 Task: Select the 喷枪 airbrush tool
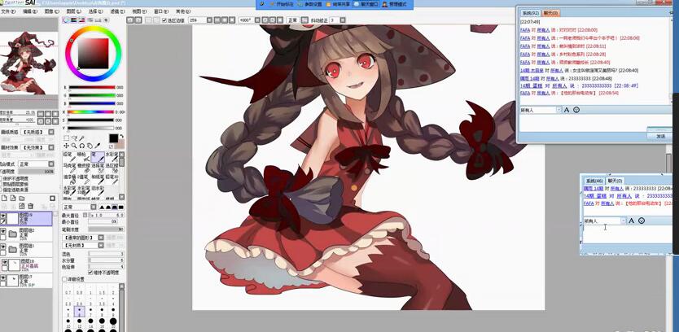(x=83, y=157)
